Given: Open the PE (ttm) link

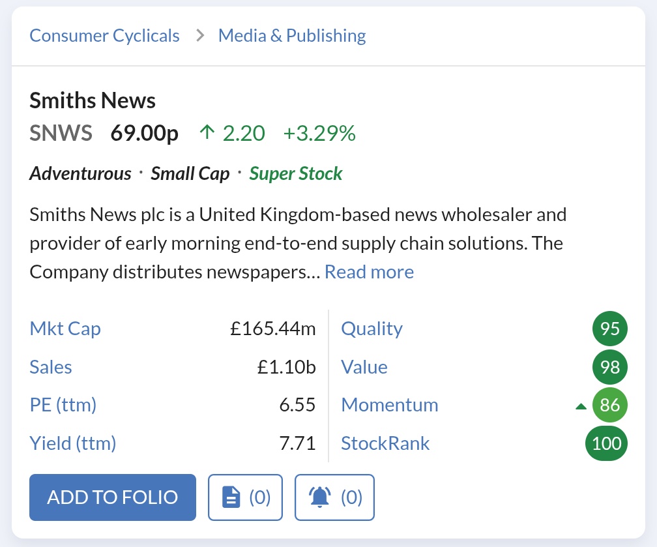Looking at the screenshot, I should 63,405.
